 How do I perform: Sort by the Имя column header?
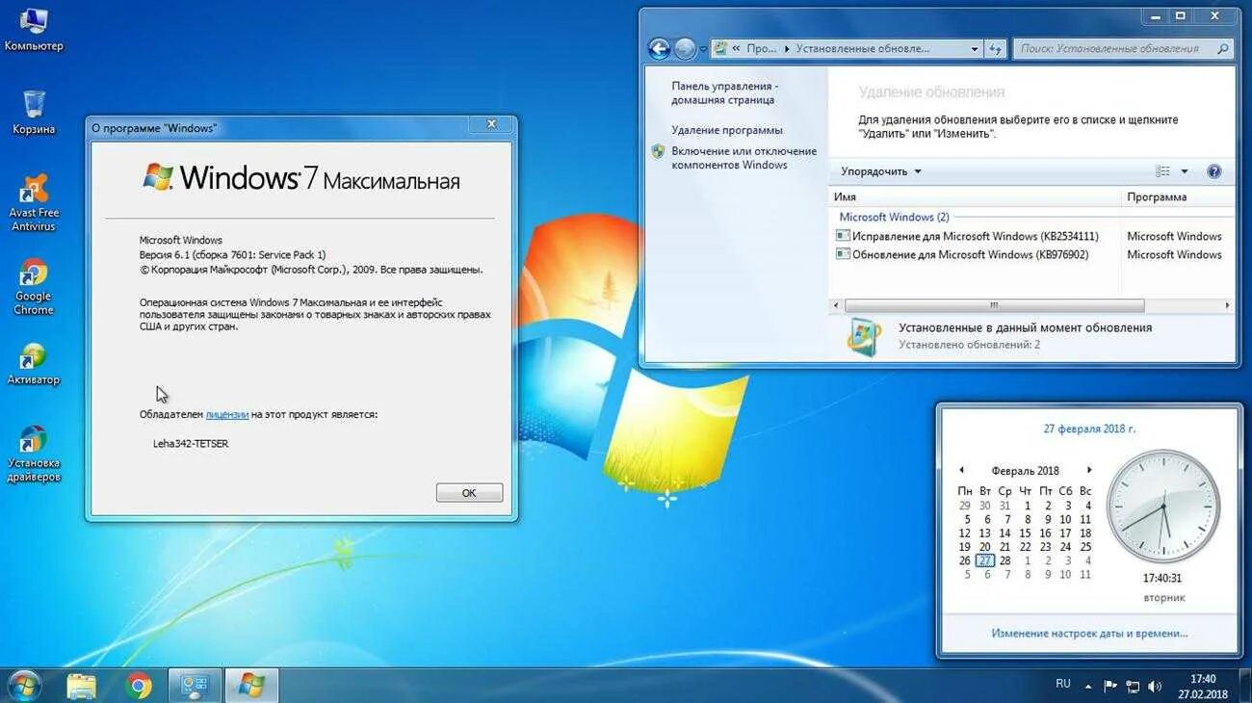(975, 196)
